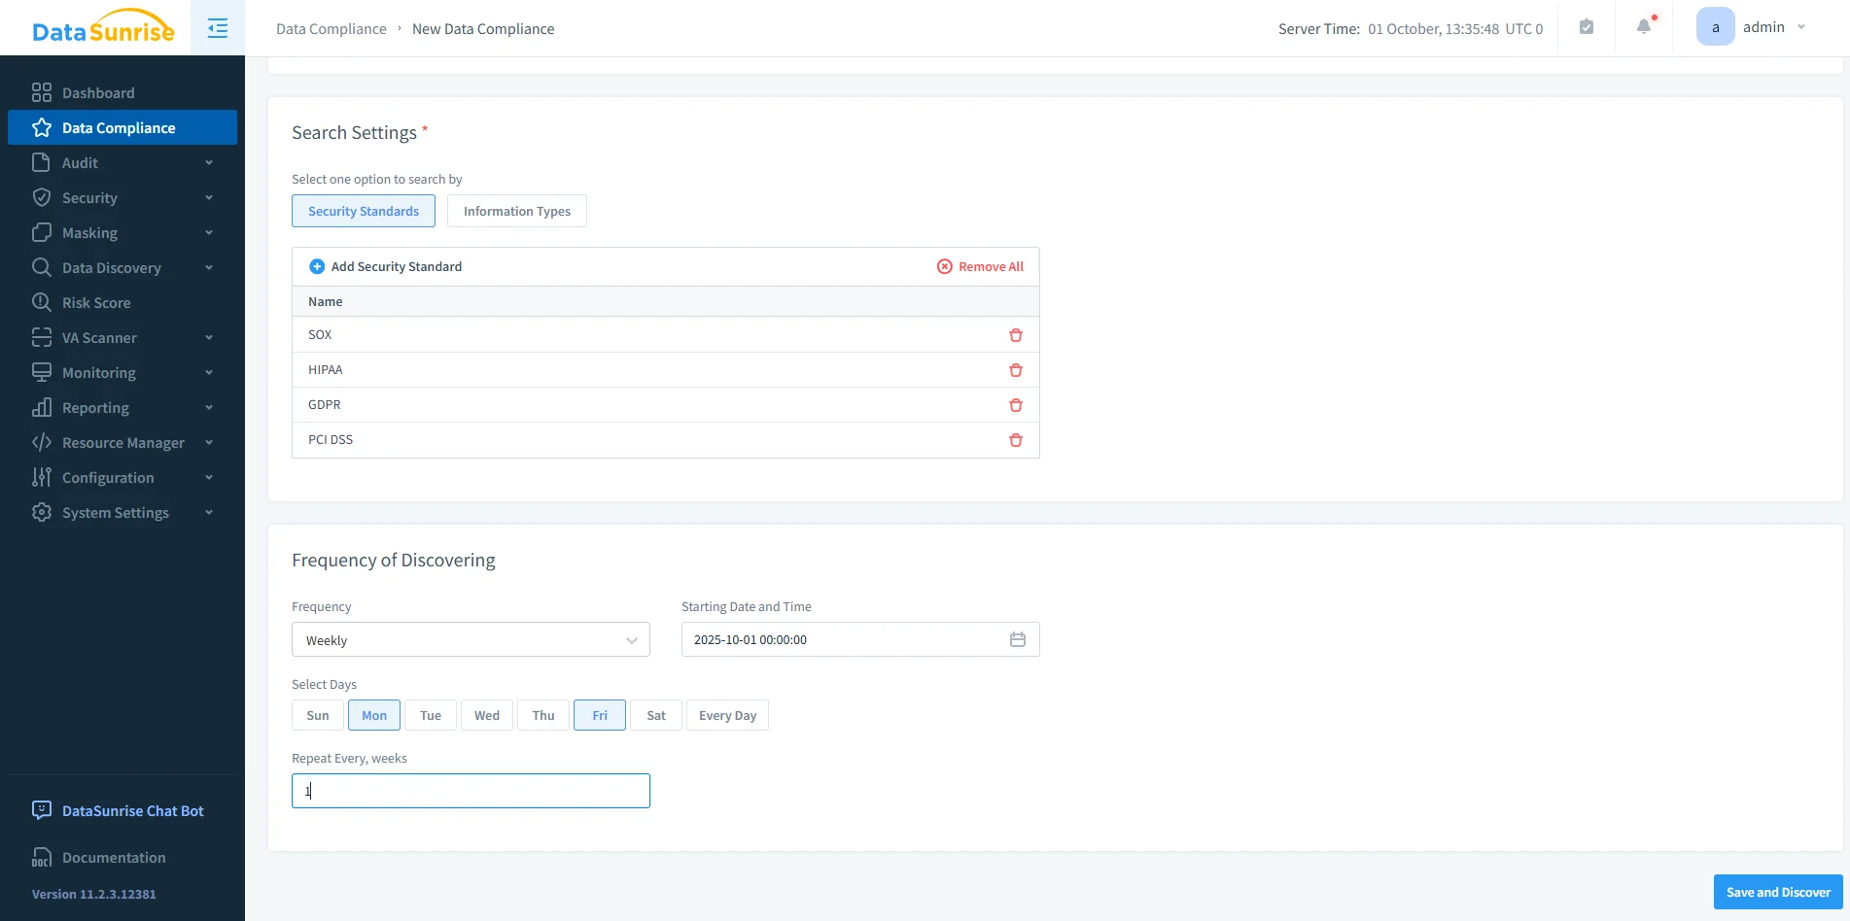
Task: Expand the Masking section in the sidebar
Action: point(89,232)
